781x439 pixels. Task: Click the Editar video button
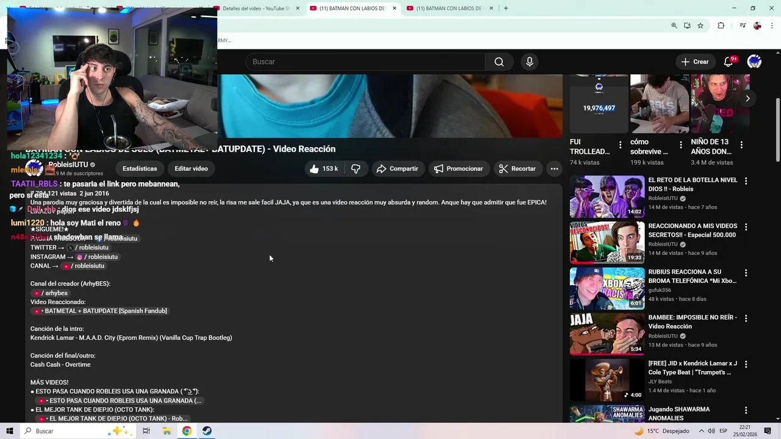click(191, 169)
